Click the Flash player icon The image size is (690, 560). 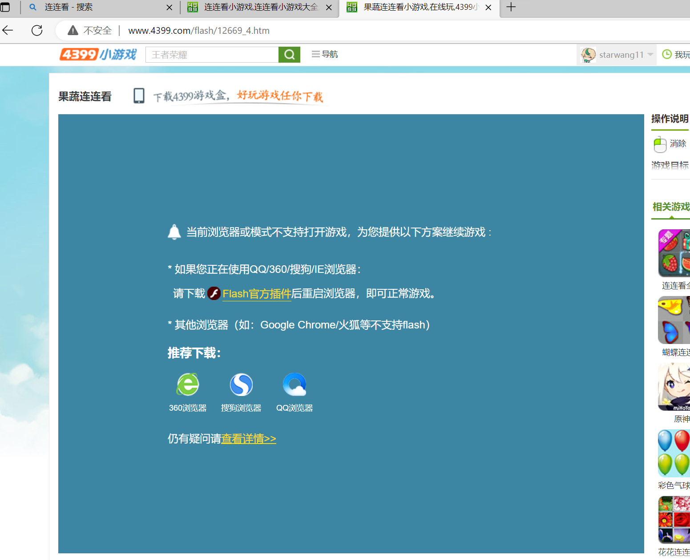click(214, 293)
